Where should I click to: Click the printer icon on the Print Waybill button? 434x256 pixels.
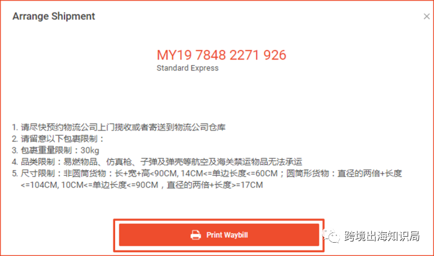(x=195, y=235)
